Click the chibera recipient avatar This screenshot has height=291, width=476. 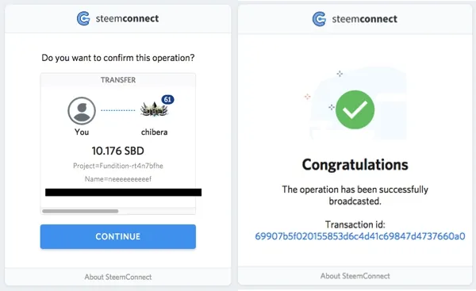[x=154, y=109]
